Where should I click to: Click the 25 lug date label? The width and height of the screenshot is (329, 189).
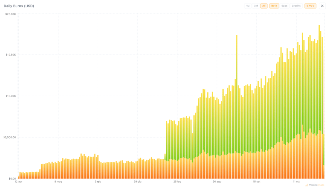pyautogui.click(x=177, y=181)
